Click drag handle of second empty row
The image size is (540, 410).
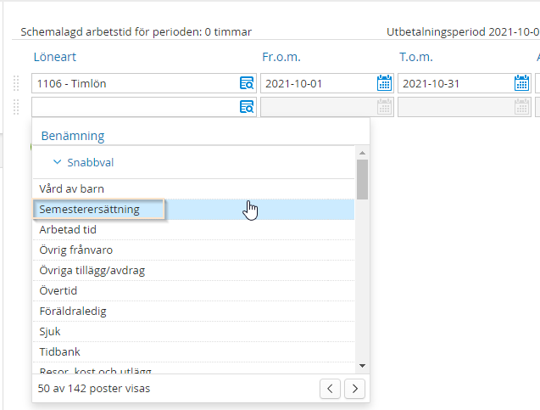coord(16,107)
